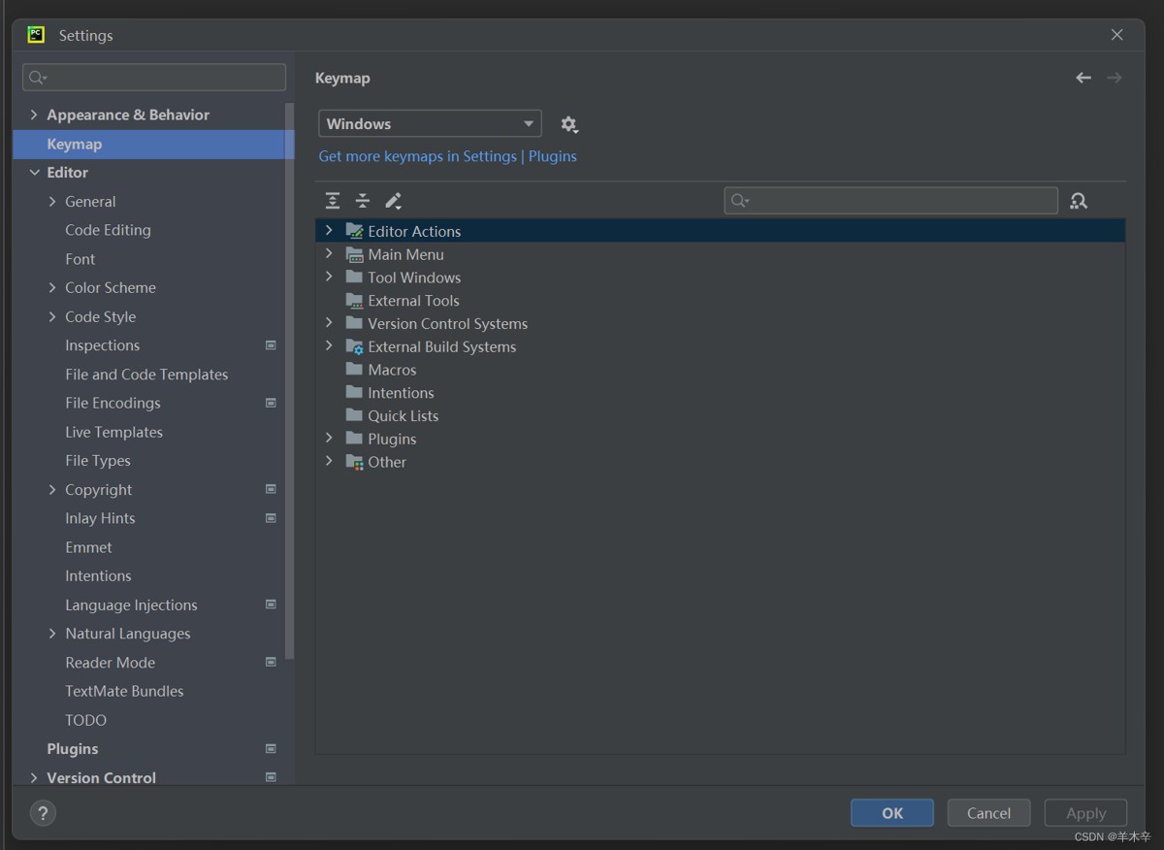Select the Macros folder in keymap tree
The height and width of the screenshot is (850, 1164).
[392, 370]
